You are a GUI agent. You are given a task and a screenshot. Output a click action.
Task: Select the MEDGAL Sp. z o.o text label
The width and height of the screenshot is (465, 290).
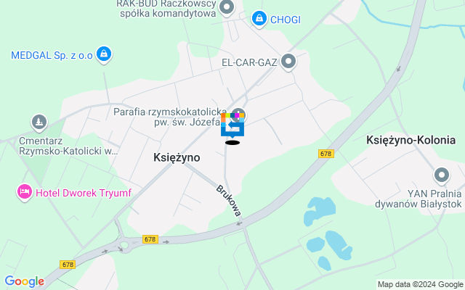52,55
